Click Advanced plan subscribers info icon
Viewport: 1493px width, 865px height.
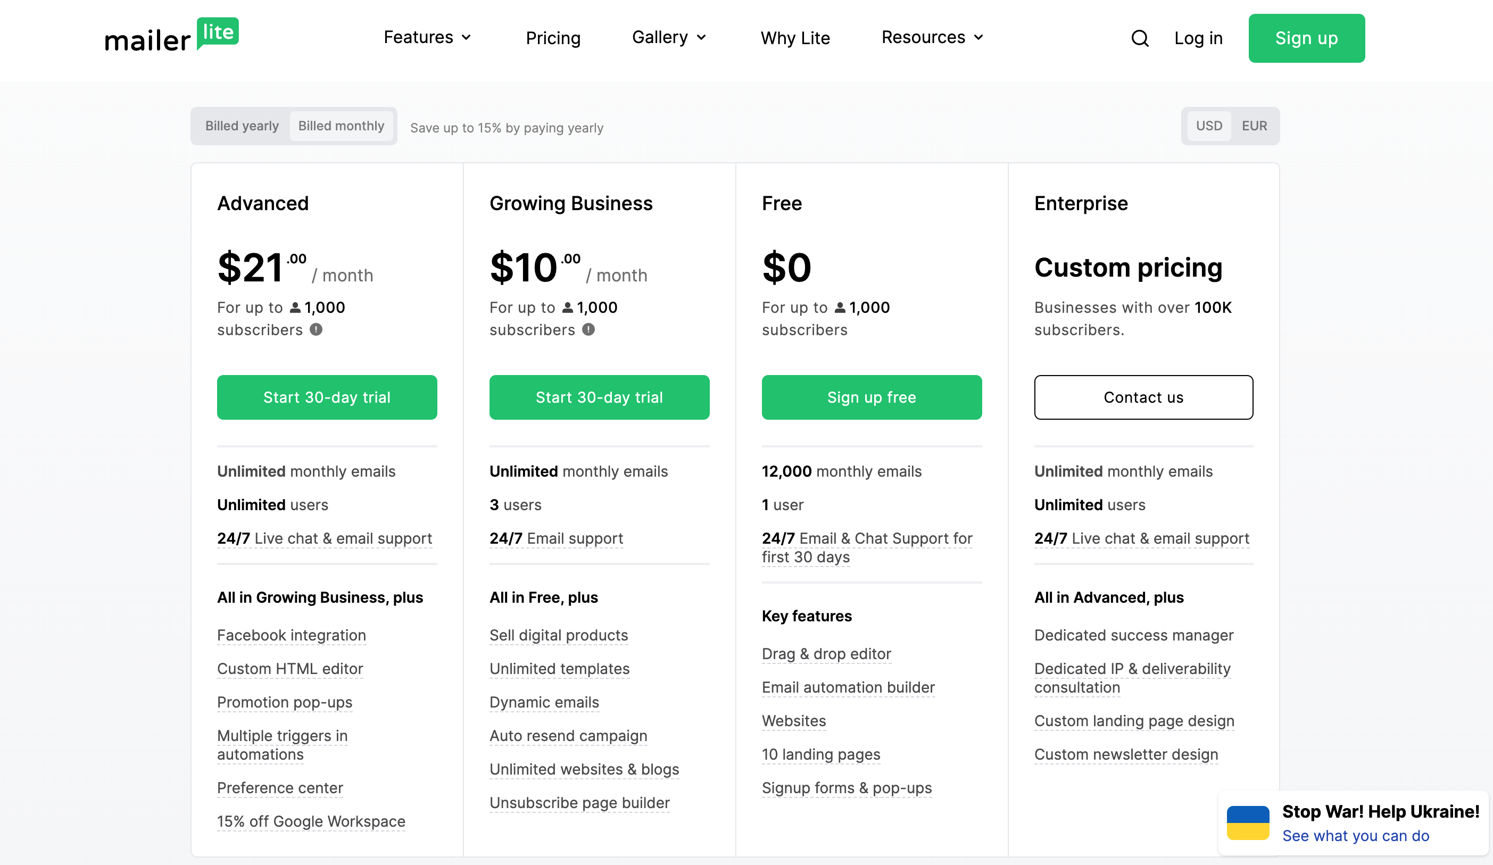[316, 329]
